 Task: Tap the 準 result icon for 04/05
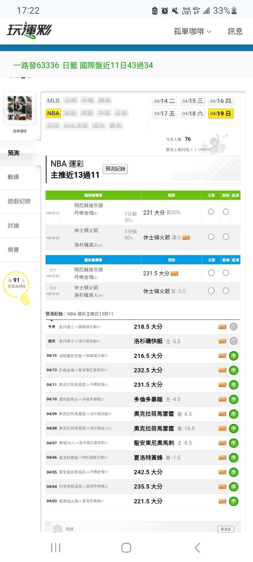[x=233, y=472]
